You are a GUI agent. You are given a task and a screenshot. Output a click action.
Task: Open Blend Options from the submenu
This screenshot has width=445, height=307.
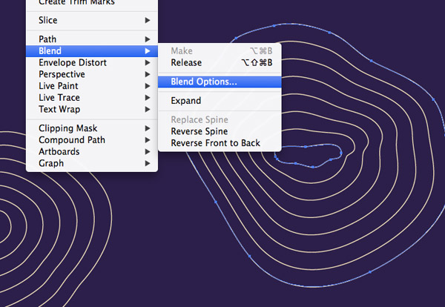coord(204,82)
